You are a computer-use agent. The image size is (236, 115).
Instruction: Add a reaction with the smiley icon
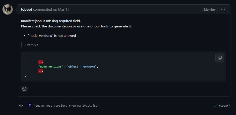click(24, 89)
